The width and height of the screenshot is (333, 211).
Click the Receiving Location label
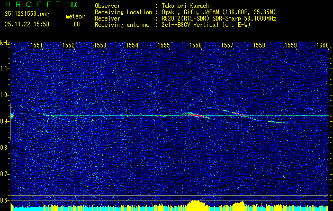pyautogui.click(x=123, y=12)
